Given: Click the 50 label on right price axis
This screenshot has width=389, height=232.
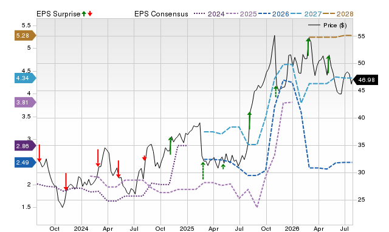Looking at the screenshot, I should click(x=361, y=63).
